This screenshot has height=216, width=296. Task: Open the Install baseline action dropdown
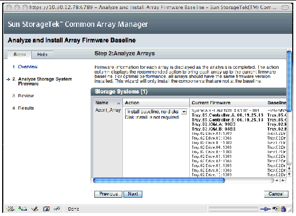pyautogui.click(x=156, y=112)
